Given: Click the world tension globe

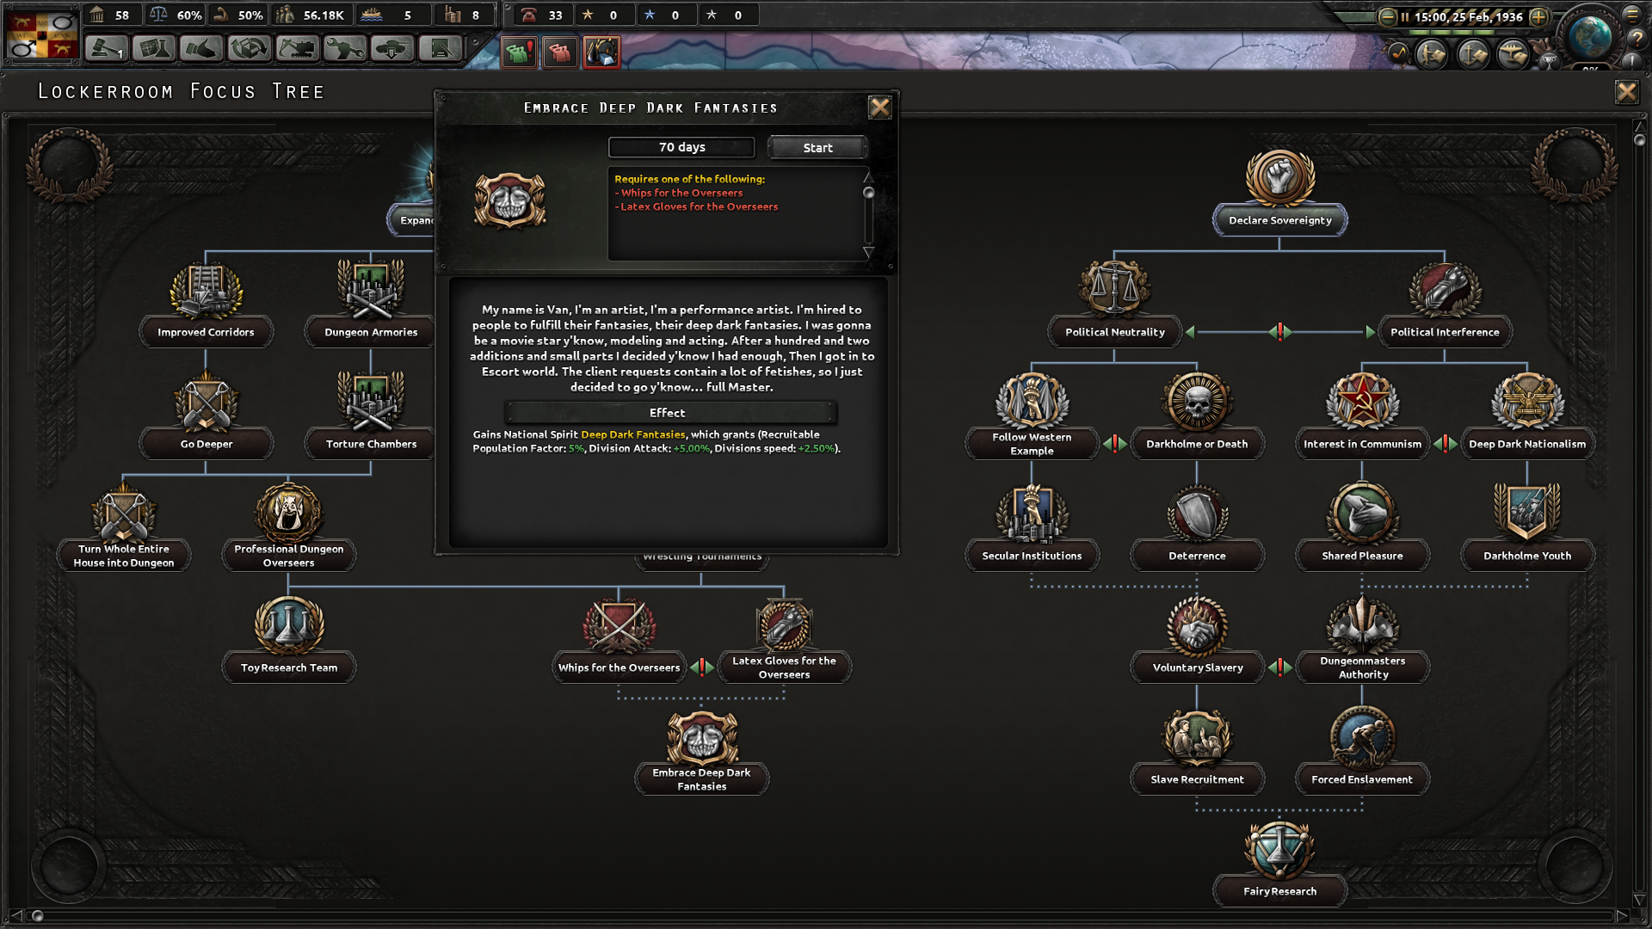Looking at the screenshot, I should 1589,36.
